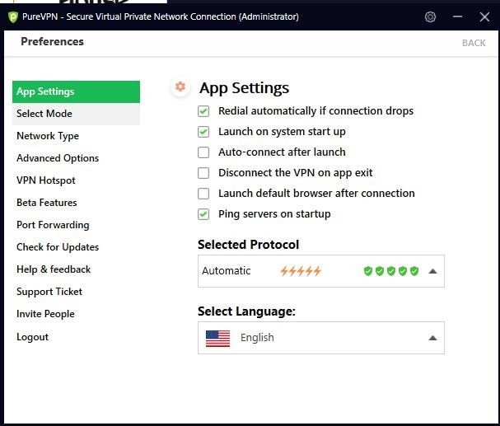The image size is (500, 426).
Task: Show Beta Features
Action: tap(47, 203)
